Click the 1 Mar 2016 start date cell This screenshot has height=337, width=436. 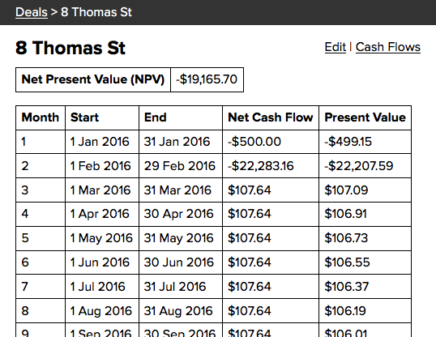pos(102,190)
